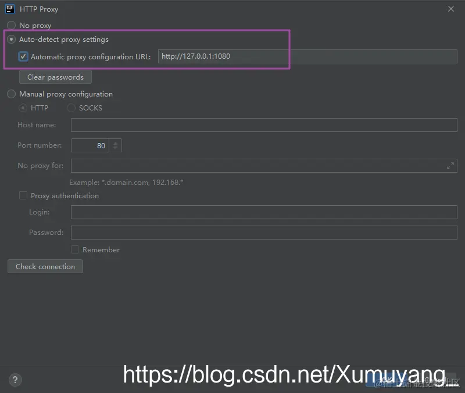Viewport: 465px width, 393px height.
Task: Decrease port number with down arrow
Action: (115, 148)
